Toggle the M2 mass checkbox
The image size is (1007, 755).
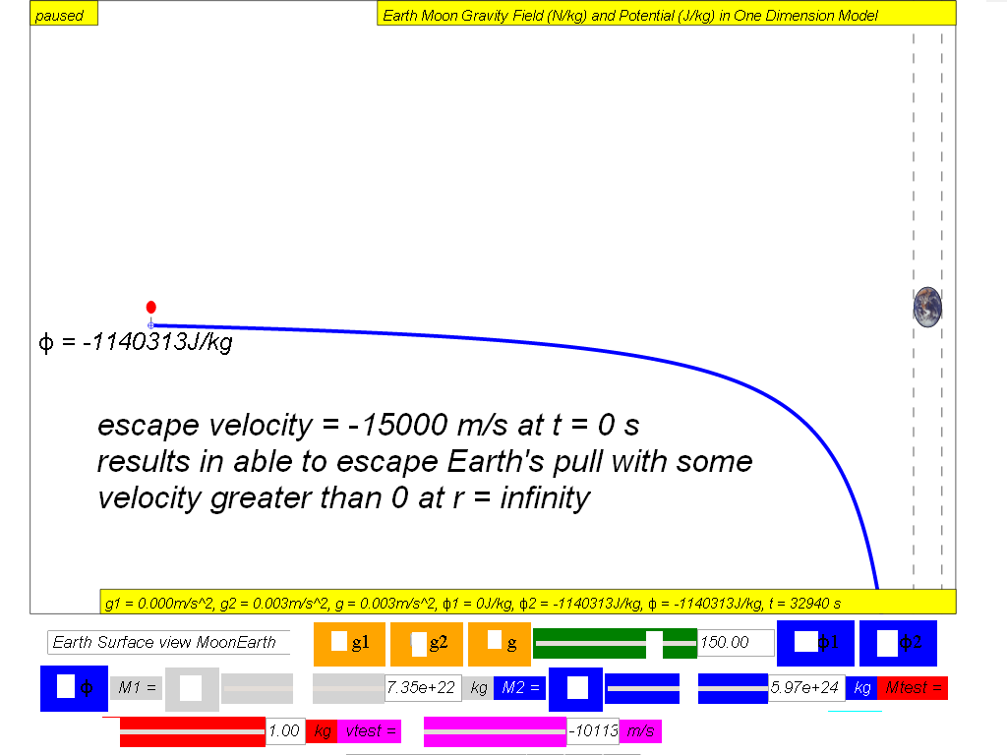point(577,688)
